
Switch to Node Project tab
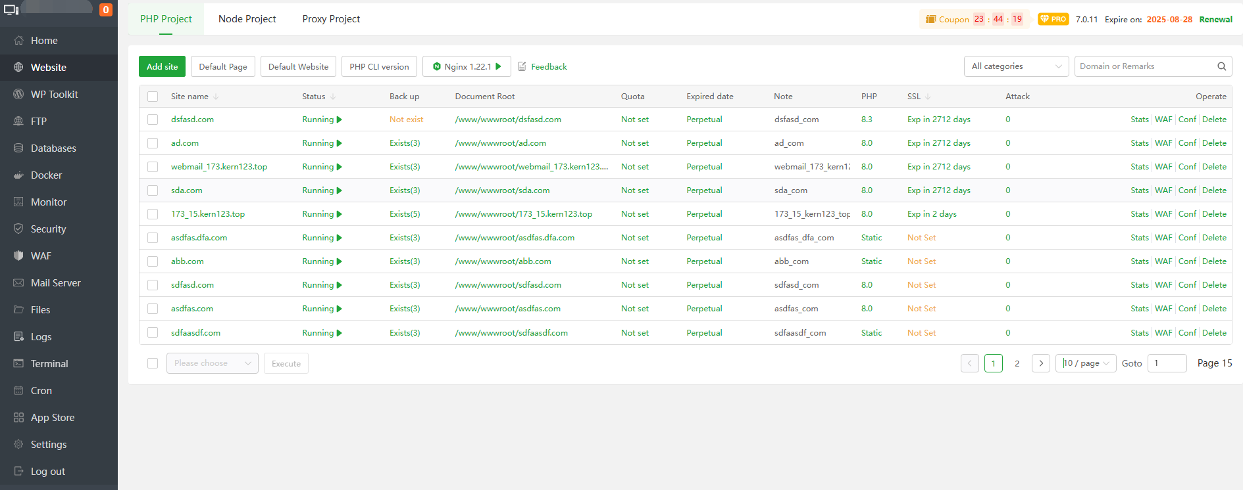coord(247,19)
